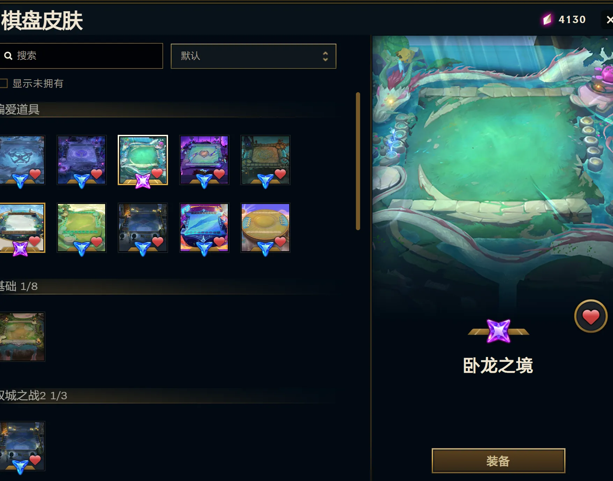This screenshot has width=613, height=481.
Task: Click the 装备 equip button
Action: click(498, 461)
